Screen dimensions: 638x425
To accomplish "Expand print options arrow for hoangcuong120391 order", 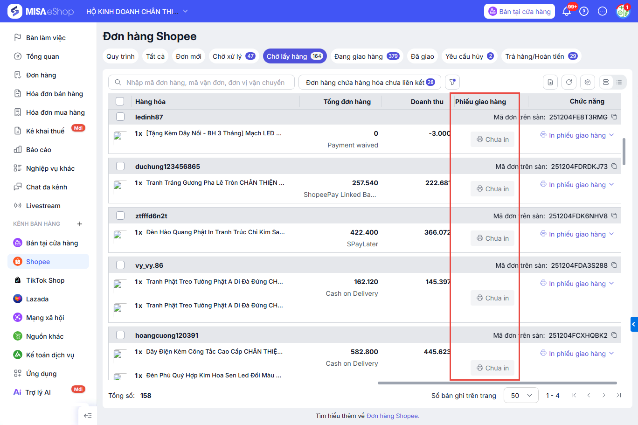I will (x=611, y=354).
